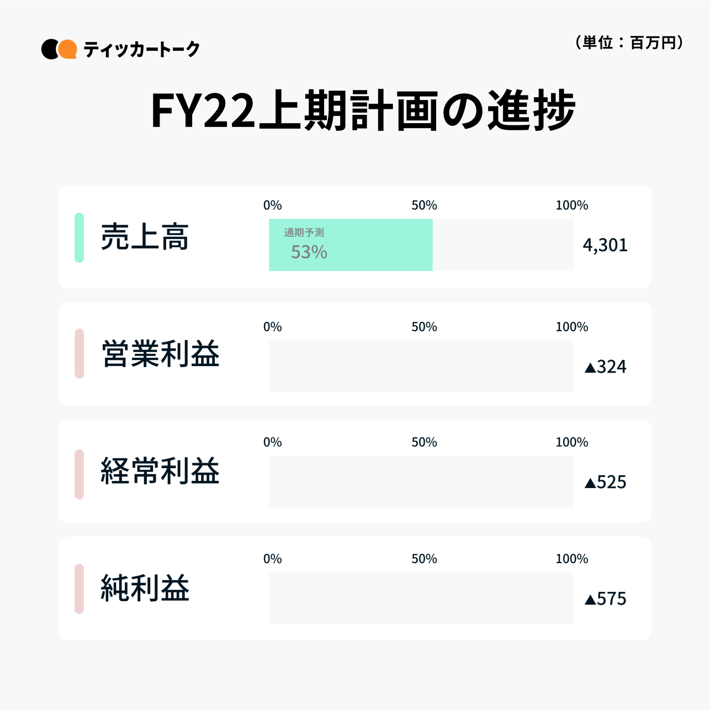
Task: Click the orange speech bubble logo icon
Action: pos(67,49)
